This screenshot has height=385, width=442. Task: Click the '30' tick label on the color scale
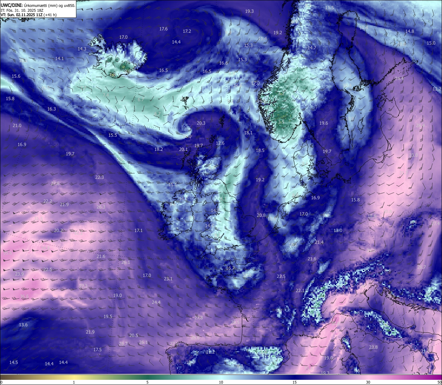click(368, 382)
